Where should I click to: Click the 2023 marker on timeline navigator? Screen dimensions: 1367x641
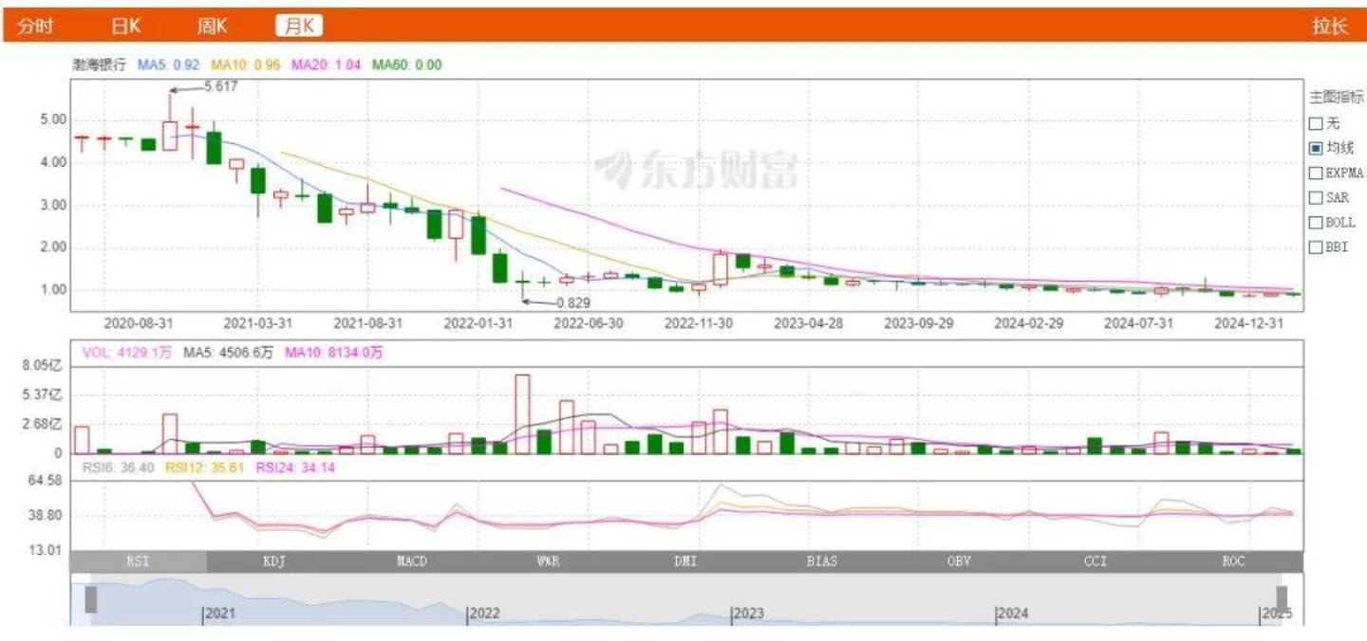tap(748, 614)
